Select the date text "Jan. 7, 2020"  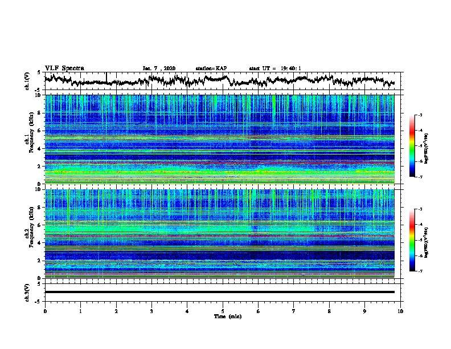pos(159,68)
